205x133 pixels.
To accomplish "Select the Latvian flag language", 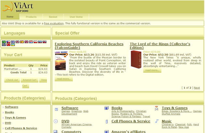I will [26, 42].
